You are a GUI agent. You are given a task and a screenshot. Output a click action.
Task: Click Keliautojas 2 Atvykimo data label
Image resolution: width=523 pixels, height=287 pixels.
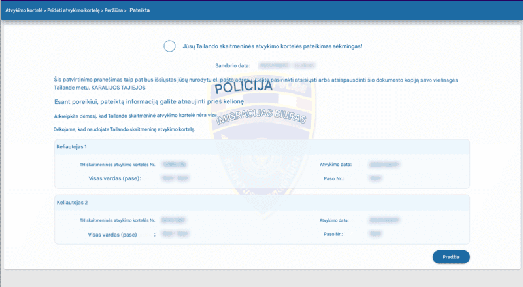click(334, 220)
